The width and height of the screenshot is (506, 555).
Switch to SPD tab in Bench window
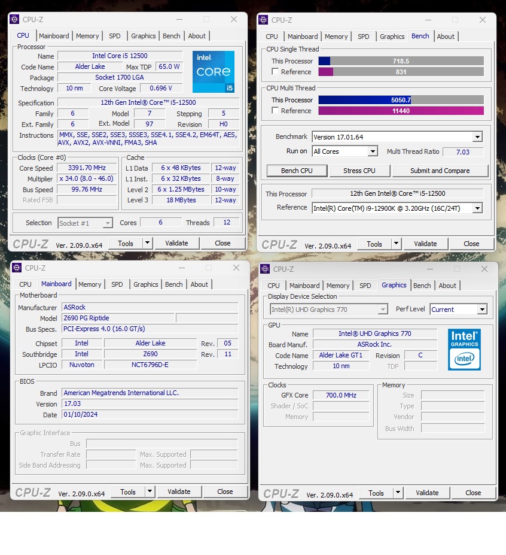363,37
